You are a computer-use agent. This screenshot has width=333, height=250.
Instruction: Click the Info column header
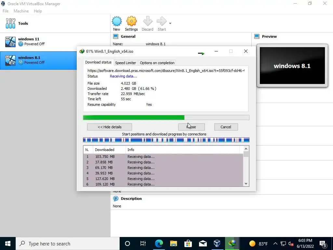182,150
